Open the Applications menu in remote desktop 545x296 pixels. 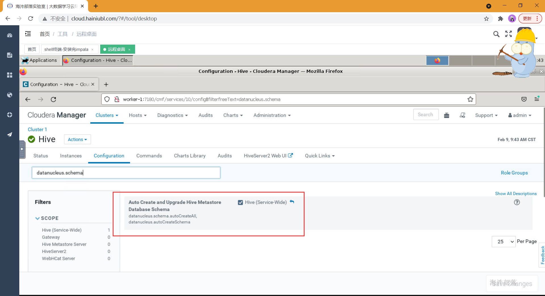(40, 60)
